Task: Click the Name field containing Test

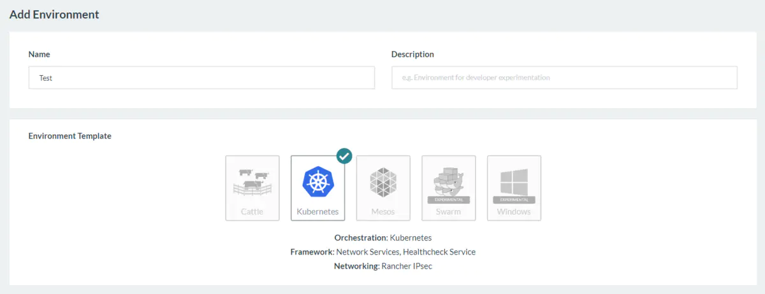Action: point(201,78)
